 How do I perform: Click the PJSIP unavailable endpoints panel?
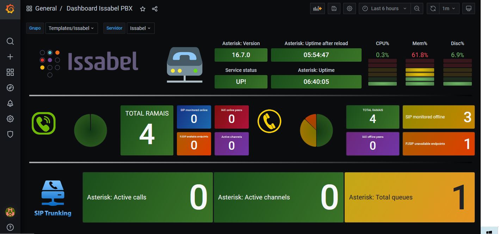(x=439, y=144)
